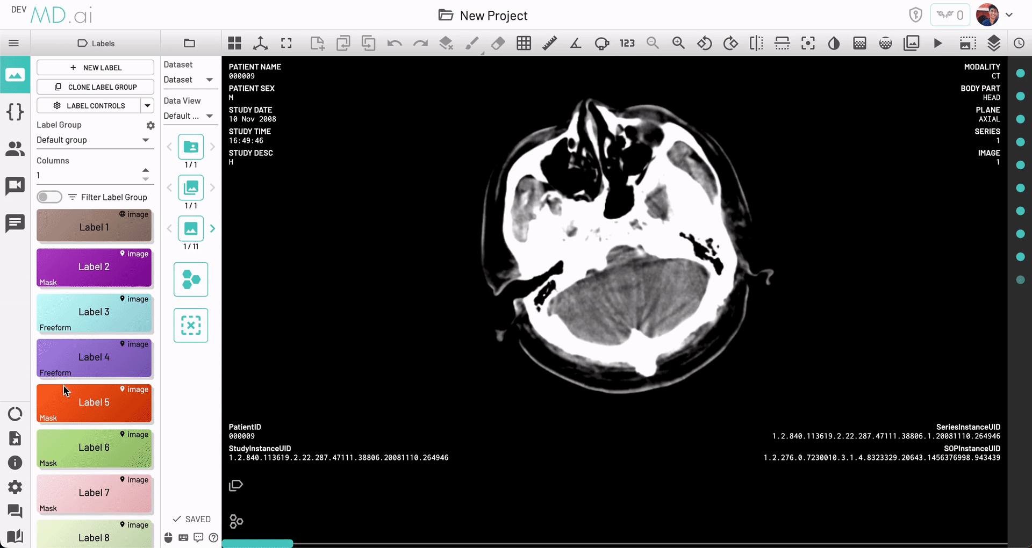Screen dimensions: 1032x548
Task: Select the eraser tool in toolbar
Action: (x=498, y=44)
